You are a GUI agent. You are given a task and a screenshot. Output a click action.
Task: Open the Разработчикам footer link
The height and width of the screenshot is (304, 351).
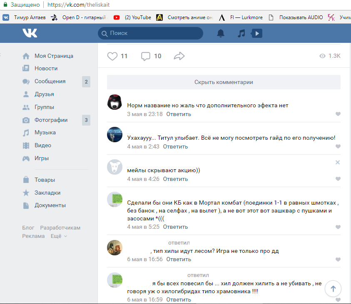click(x=60, y=228)
